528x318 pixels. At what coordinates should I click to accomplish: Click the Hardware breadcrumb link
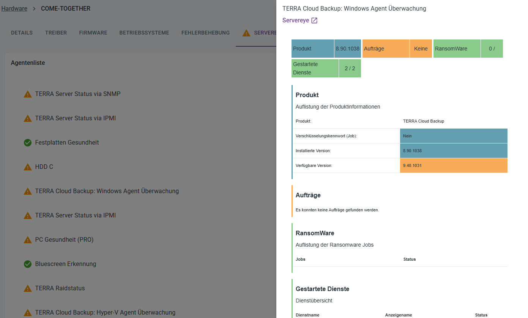tap(14, 8)
